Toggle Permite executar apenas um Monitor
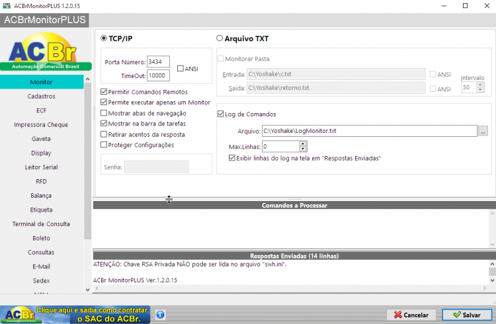 pyautogui.click(x=104, y=102)
